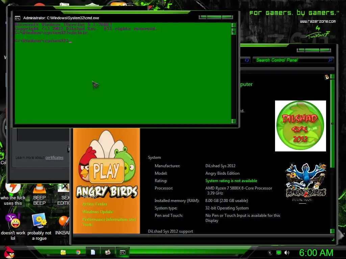Screen dimensions: 346x259
Task: Launch Chrome from the taskbar
Action: coord(78,252)
